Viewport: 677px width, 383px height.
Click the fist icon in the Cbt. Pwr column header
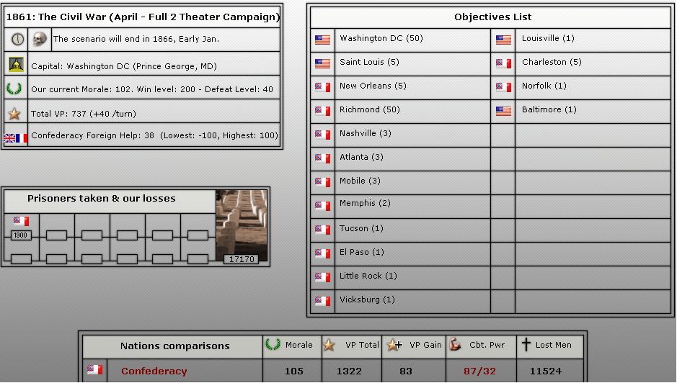(x=455, y=346)
